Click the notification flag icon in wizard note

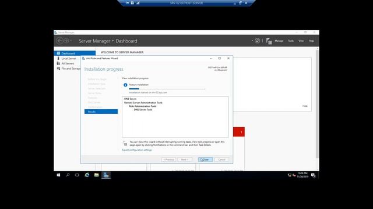coord(125,143)
